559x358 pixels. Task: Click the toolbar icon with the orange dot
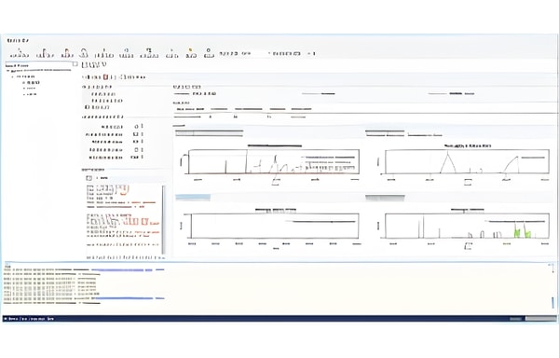click(x=191, y=53)
